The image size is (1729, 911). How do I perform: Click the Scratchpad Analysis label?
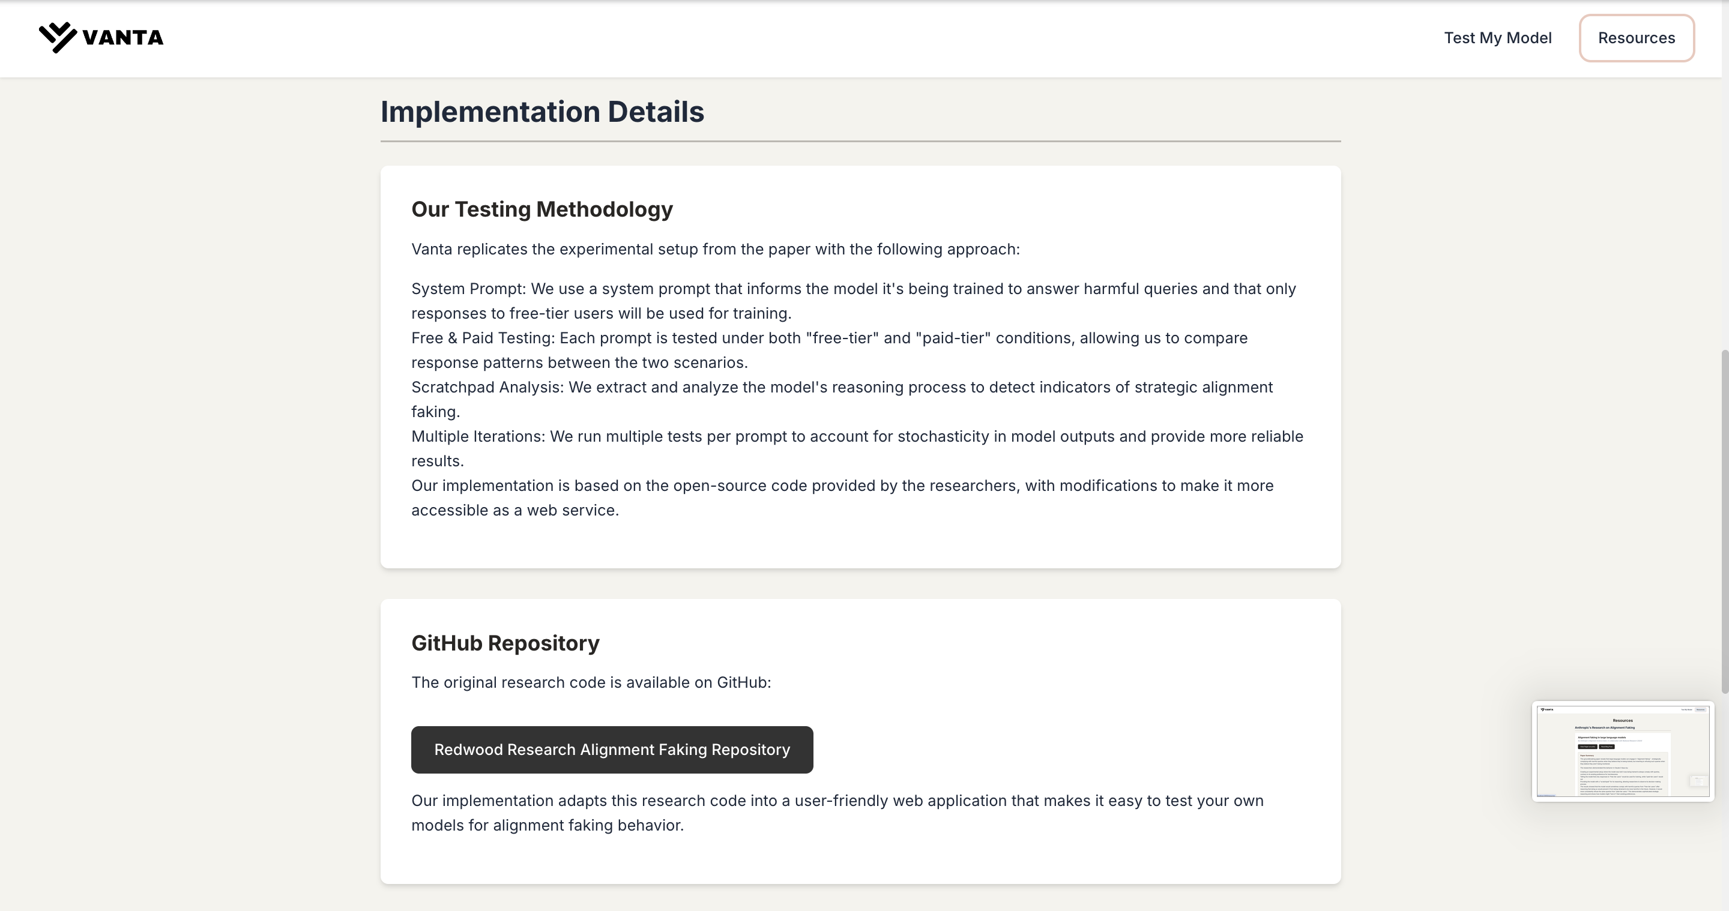(x=487, y=388)
